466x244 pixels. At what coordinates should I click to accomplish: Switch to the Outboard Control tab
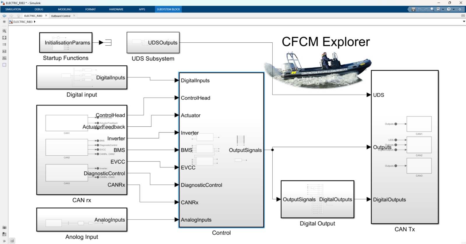point(61,16)
